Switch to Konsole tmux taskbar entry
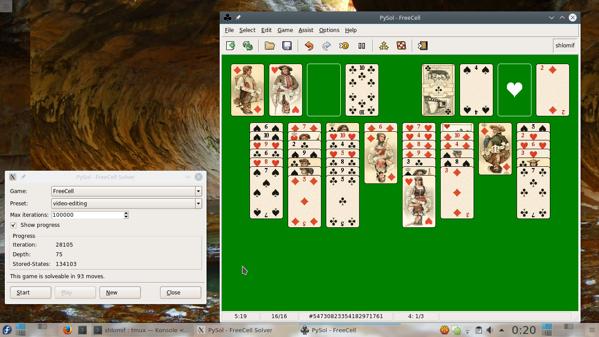Image resolution: width=599 pixels, height=337 pixels. [142, 330]
